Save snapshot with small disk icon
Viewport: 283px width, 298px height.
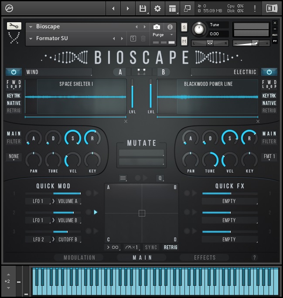click(x=133, y=39)
